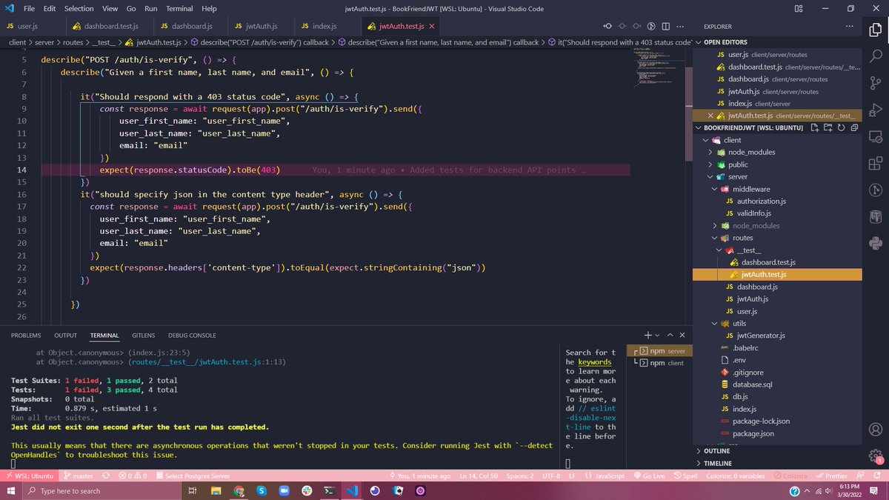
Task: Open the Terminal menu in the menu bar
Action: (x=179, y=8)
